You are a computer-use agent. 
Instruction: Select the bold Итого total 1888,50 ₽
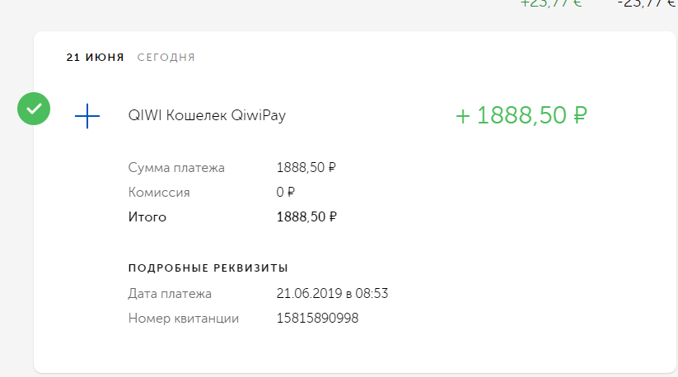coord(306,217)
